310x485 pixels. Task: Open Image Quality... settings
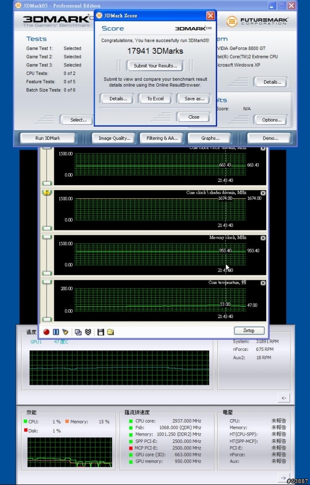114,138
